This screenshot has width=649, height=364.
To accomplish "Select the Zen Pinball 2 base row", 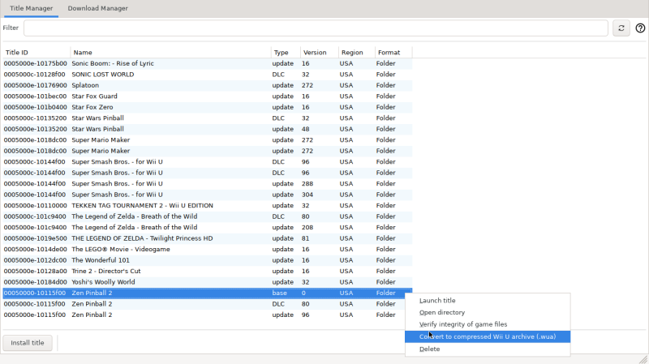I will (208, 293).
